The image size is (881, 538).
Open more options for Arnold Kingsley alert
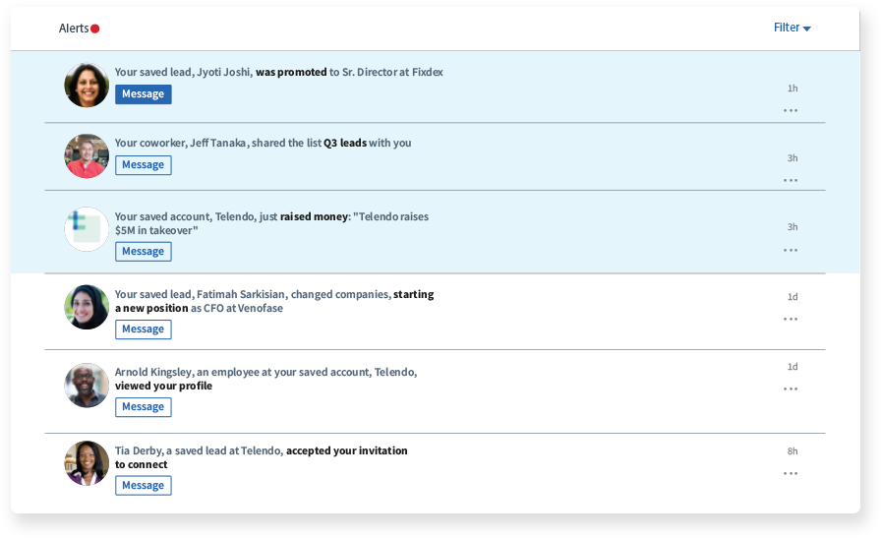[791, 389]
